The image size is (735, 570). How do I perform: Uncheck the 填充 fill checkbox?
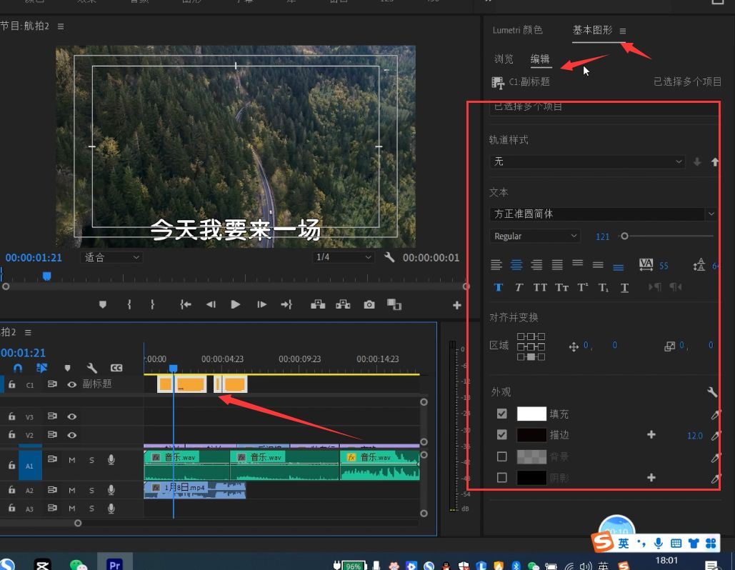(501, 414)
